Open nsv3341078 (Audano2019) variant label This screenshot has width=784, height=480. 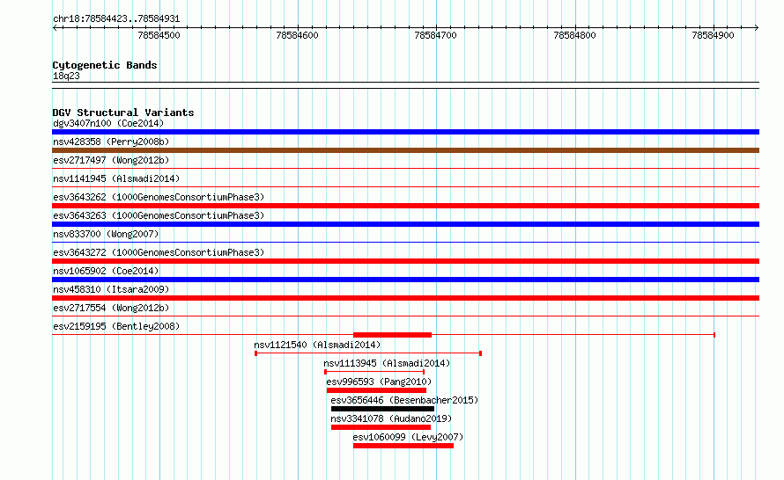[391, 418]
